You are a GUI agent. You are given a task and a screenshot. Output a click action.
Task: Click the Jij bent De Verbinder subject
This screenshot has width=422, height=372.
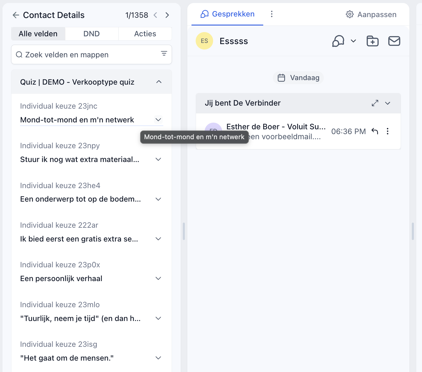(x=243, y=103)
